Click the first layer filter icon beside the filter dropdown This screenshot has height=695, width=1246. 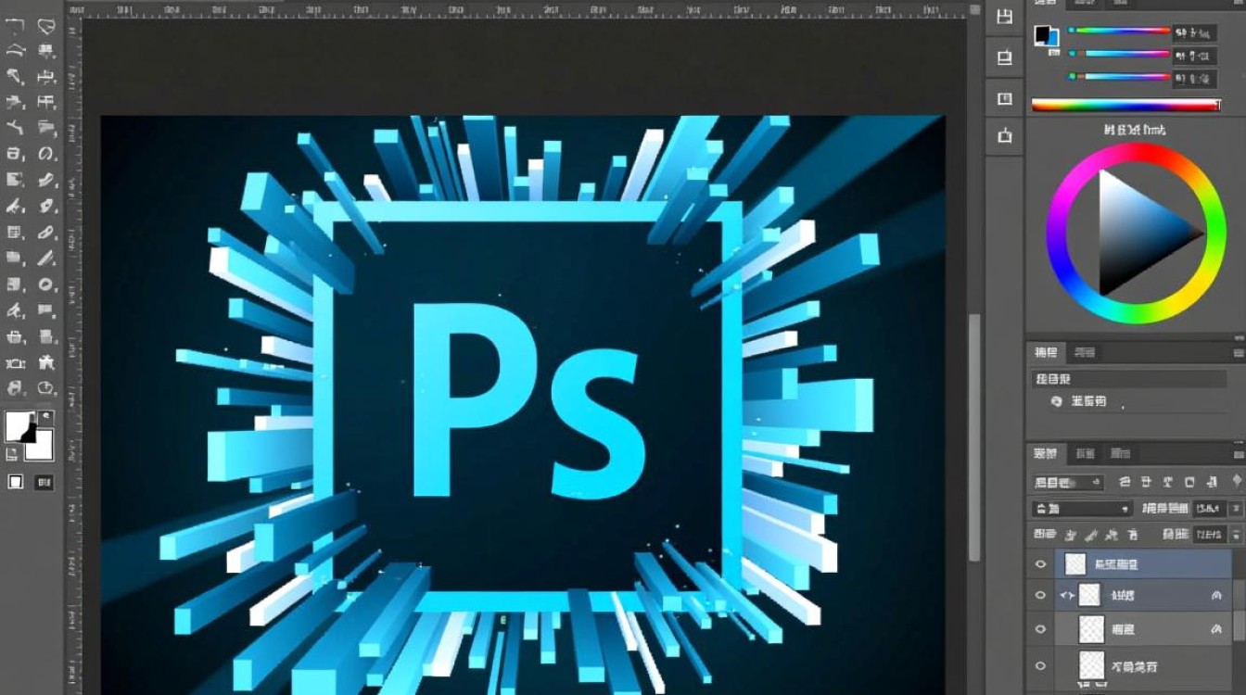point(1125,482)
